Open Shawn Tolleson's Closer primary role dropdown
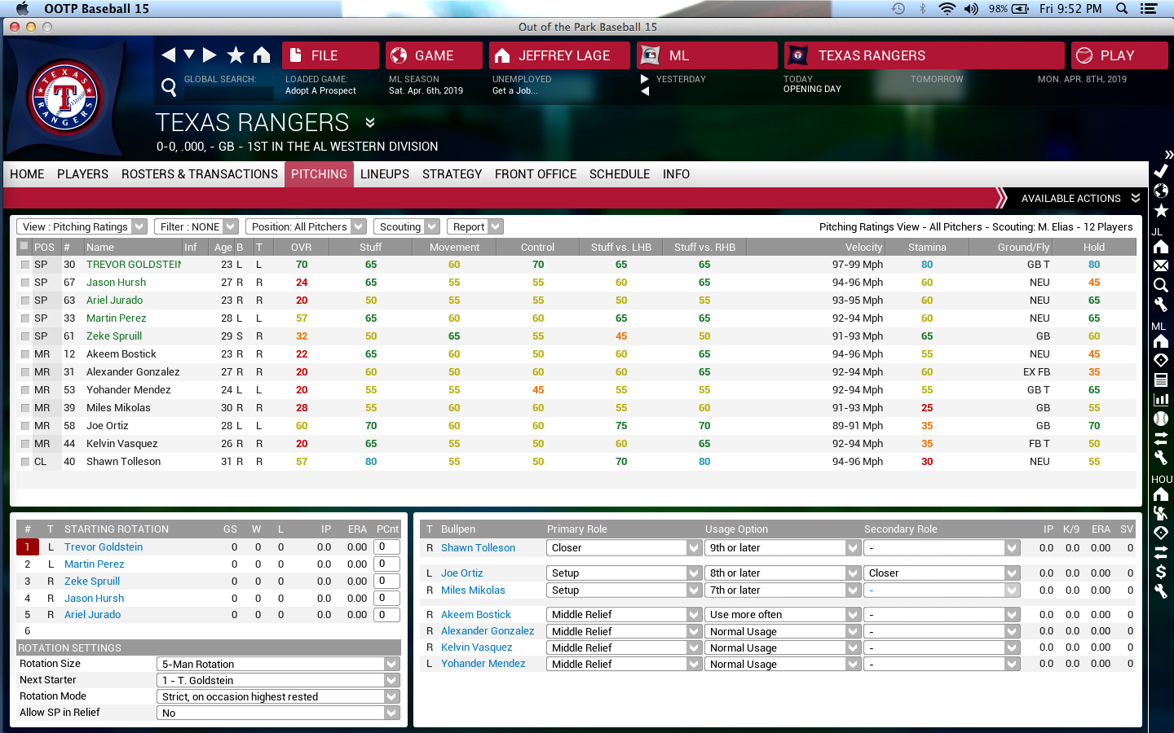The image size is (1174, 733). 624,548
